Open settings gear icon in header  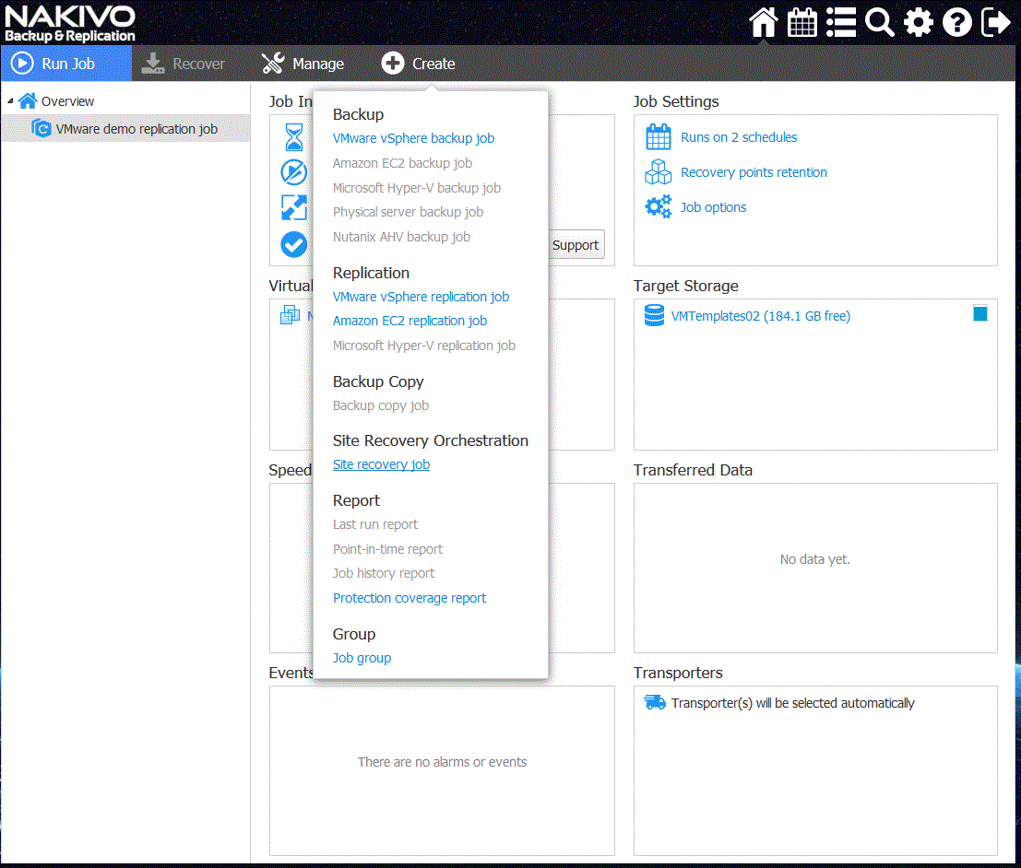coord(918,22)
